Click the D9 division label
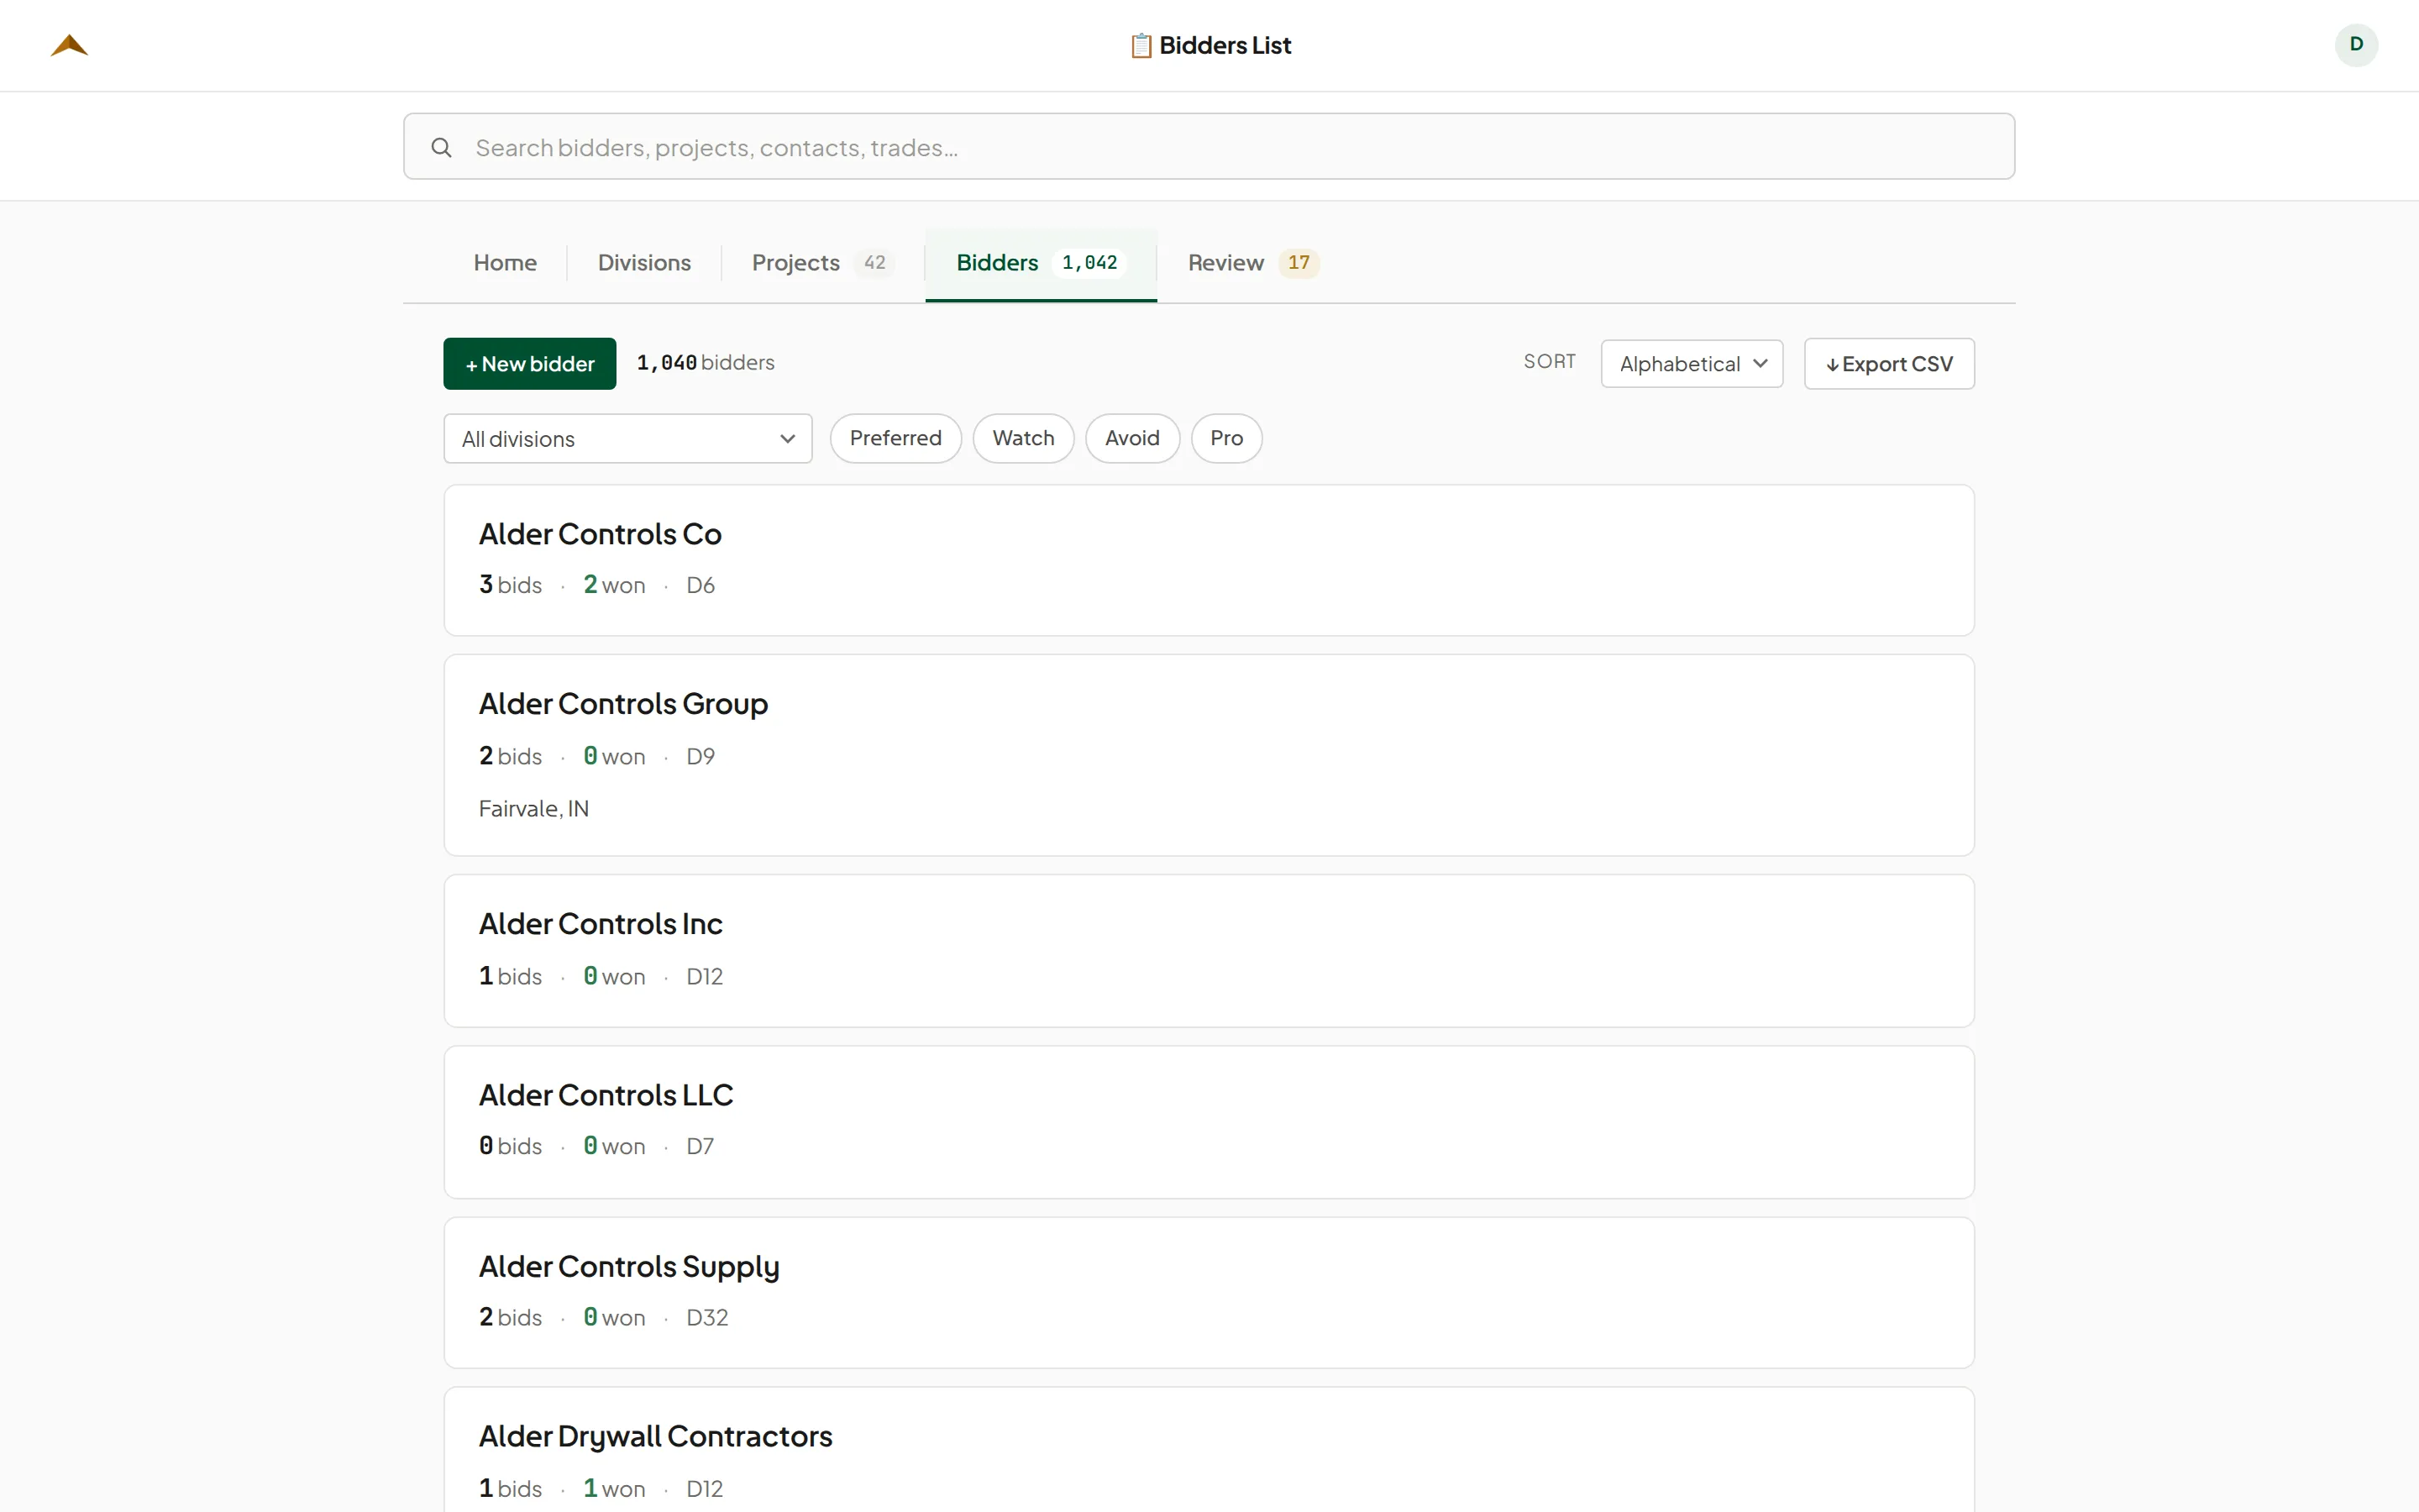 click(700, 757)
